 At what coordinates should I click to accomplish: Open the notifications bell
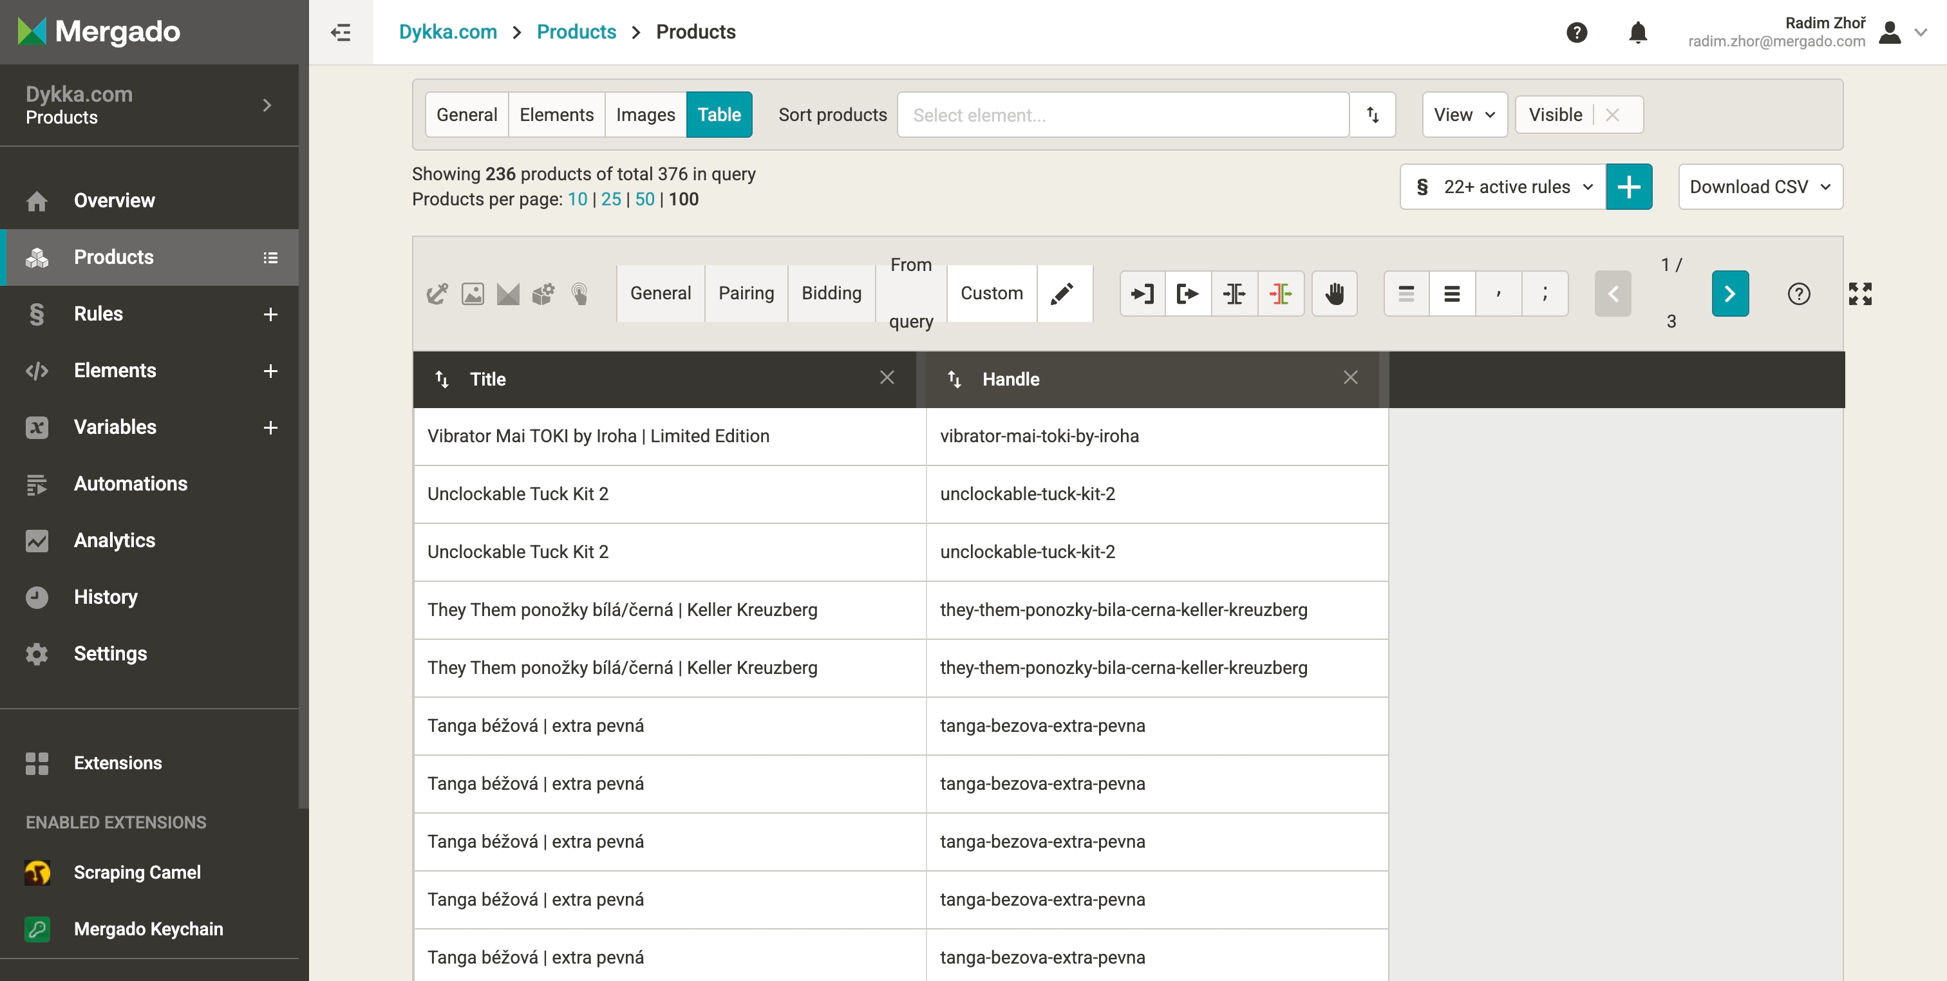coord(1637,32)
